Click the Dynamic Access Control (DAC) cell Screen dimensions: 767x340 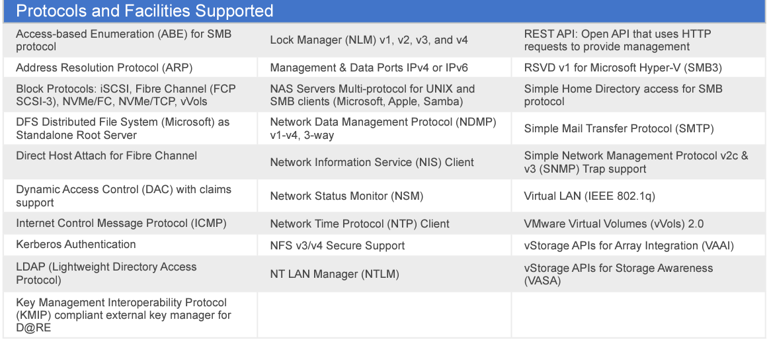(x=124, y=196)
